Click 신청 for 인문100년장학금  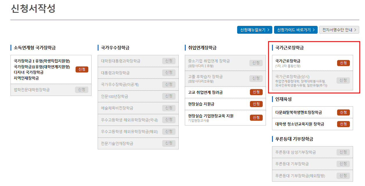coord(169,96)
